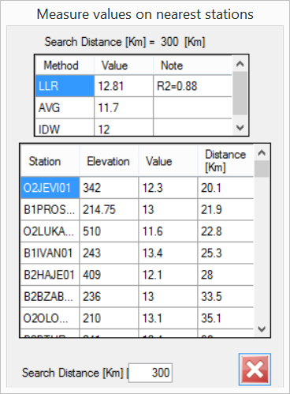Screen dimensions: 290x394
Task: Select station O2OLO... row
Action: (137, 318)
